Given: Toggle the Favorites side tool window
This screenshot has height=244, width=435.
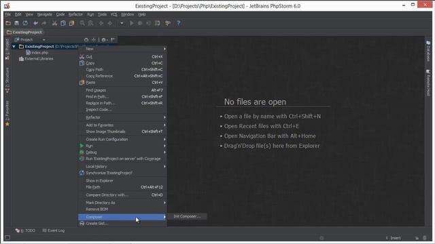Looking at the screenshot, I should (7, 113).
